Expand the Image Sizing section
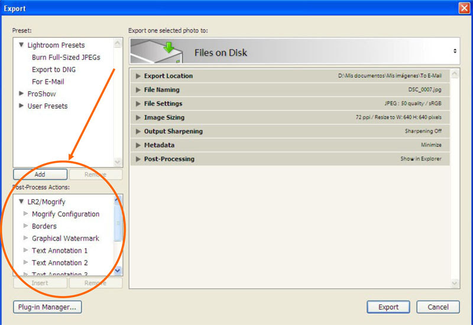This screenshot has width=473, height=325. coord(138,117)
